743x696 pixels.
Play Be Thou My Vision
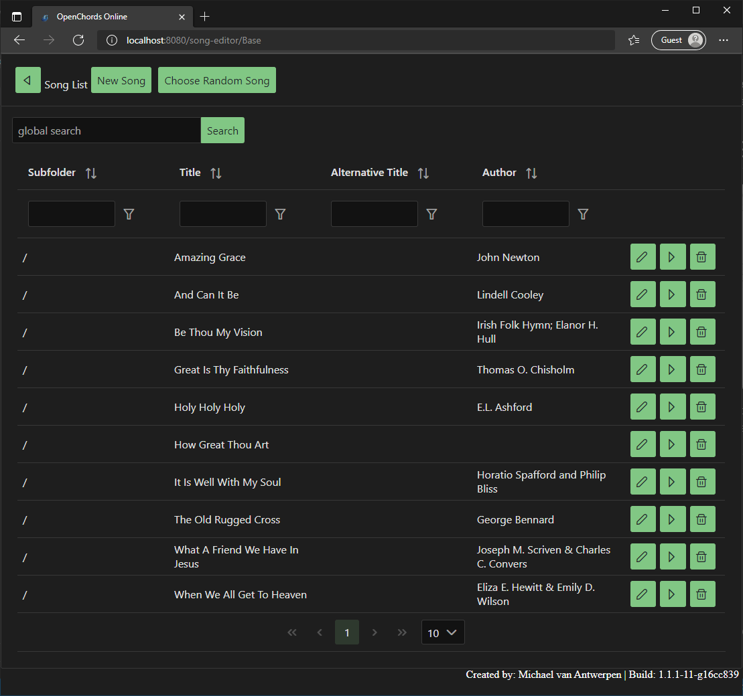(672, 331)
